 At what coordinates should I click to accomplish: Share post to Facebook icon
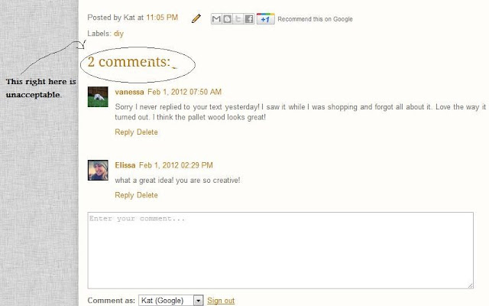point(249,19)
